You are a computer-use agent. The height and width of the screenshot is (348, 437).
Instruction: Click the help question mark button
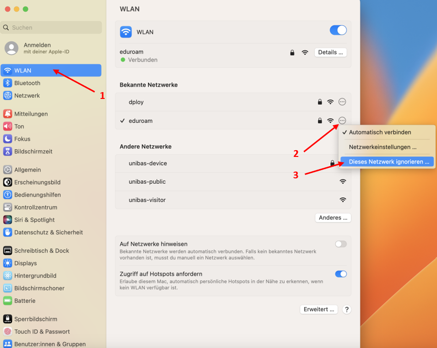(x=346, y=309)
